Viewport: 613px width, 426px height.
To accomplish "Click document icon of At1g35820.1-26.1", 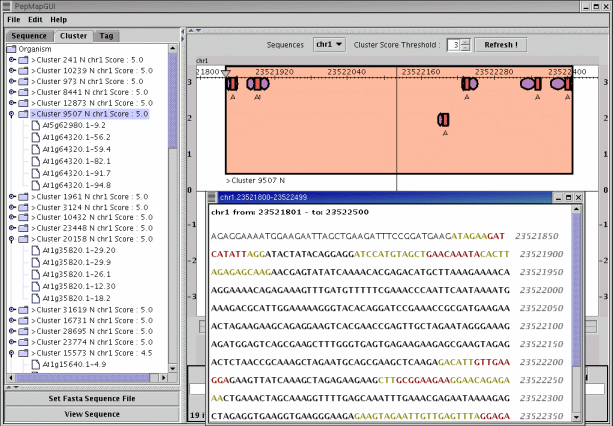I will click(x=36, y=274).
